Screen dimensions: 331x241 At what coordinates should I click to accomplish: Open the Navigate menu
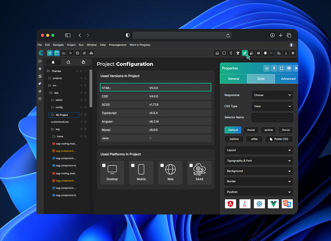(58, 45)
